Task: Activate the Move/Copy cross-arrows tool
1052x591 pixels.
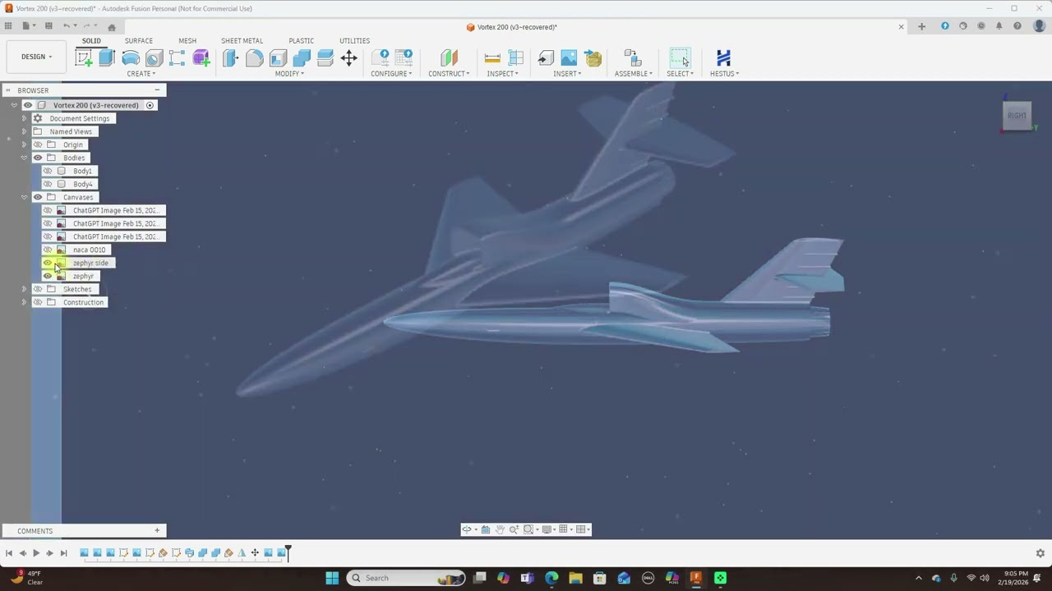Action: [x=349, y=57]
